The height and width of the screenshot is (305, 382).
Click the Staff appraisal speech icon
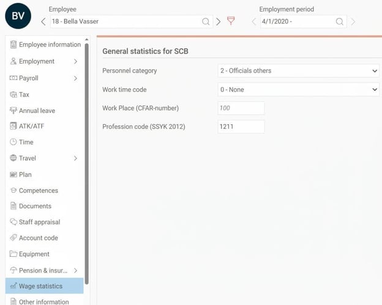13,222
